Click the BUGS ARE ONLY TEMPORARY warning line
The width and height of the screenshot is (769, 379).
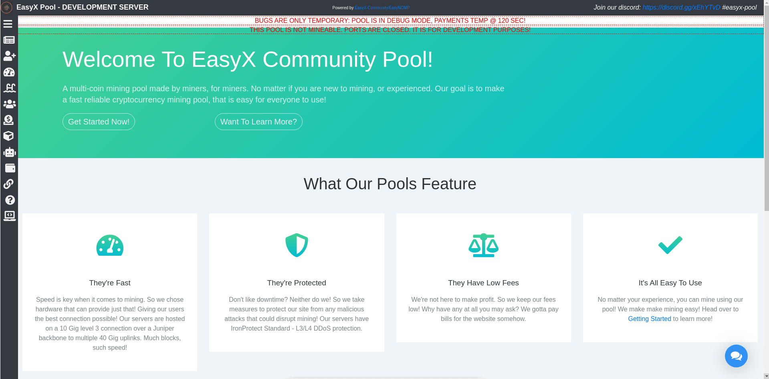[390, 21]
